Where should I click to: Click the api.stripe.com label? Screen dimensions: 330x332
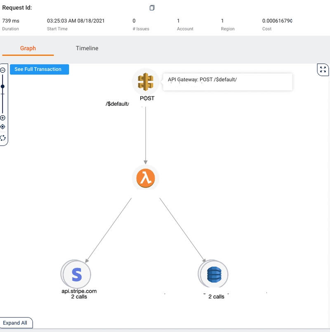pyautogui.click(x=79, y=291)
